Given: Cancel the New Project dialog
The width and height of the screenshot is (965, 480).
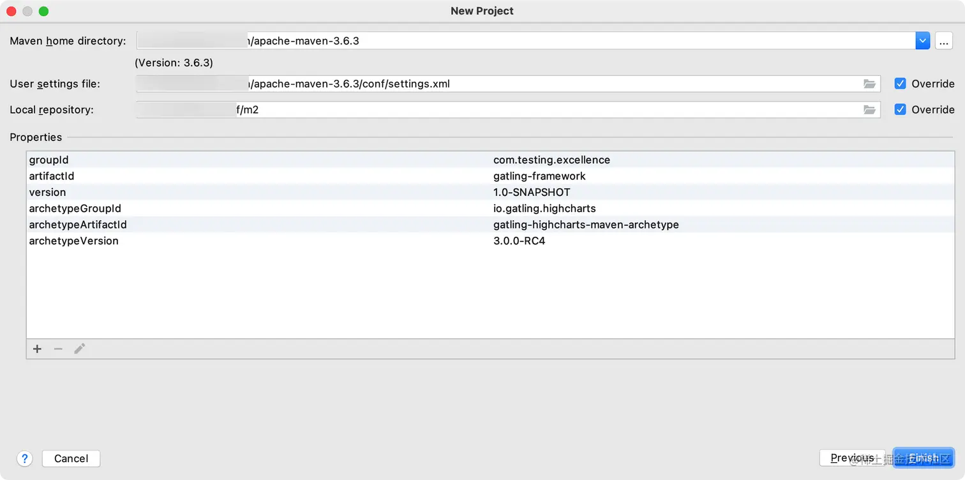Looking at the screenshot, I should point(71,458).
